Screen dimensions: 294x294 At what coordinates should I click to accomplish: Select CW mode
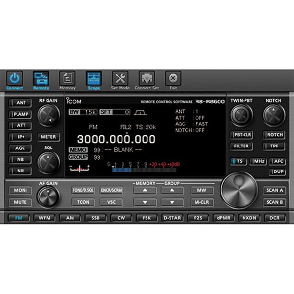point(121,218)
